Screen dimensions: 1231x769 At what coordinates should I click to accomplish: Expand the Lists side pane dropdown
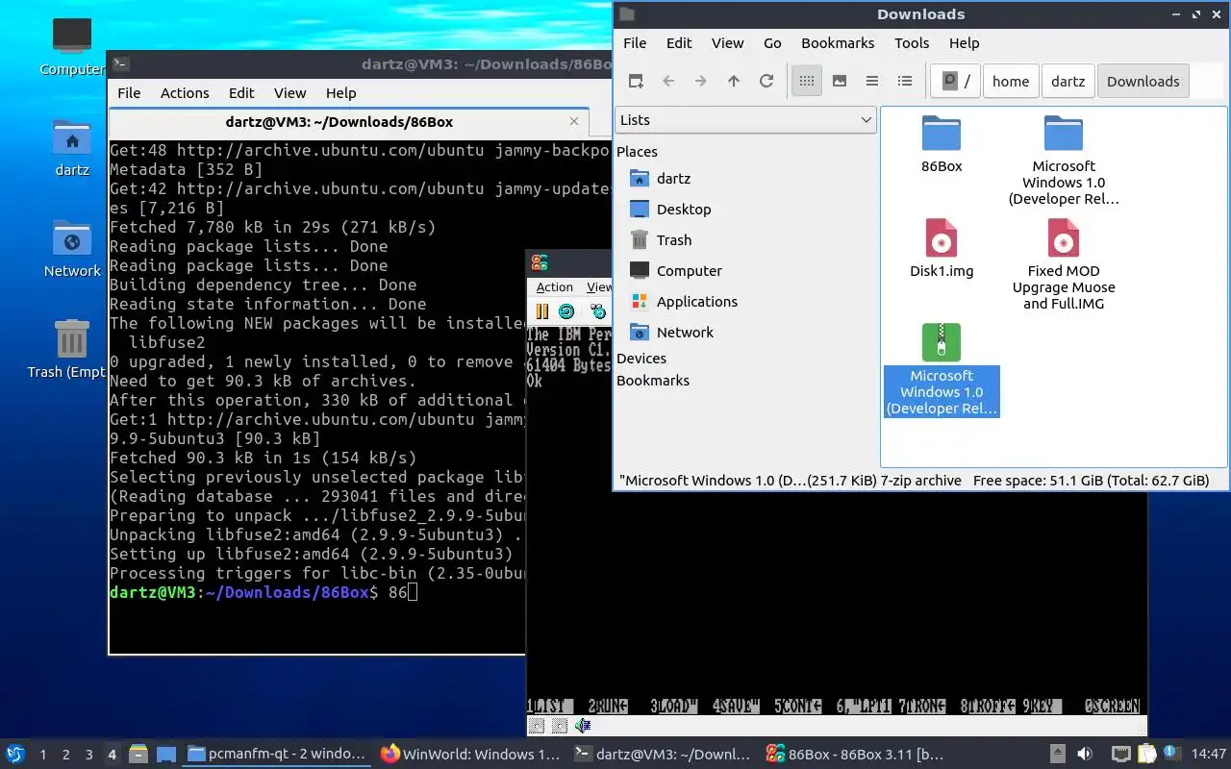pyautogui.click(x=744, y=119)
